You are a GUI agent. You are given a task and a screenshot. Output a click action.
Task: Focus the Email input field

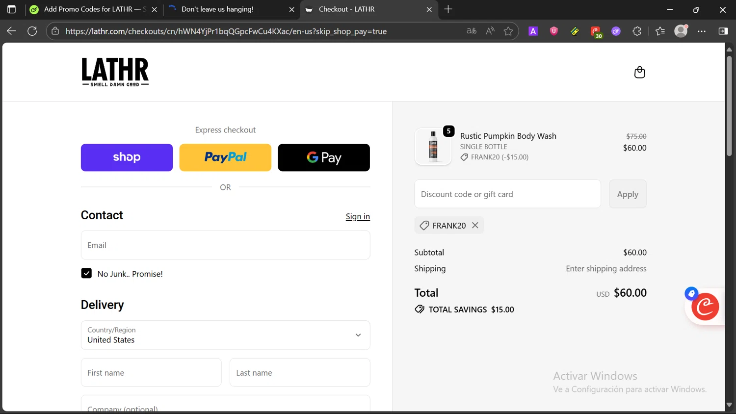point(225,245)
